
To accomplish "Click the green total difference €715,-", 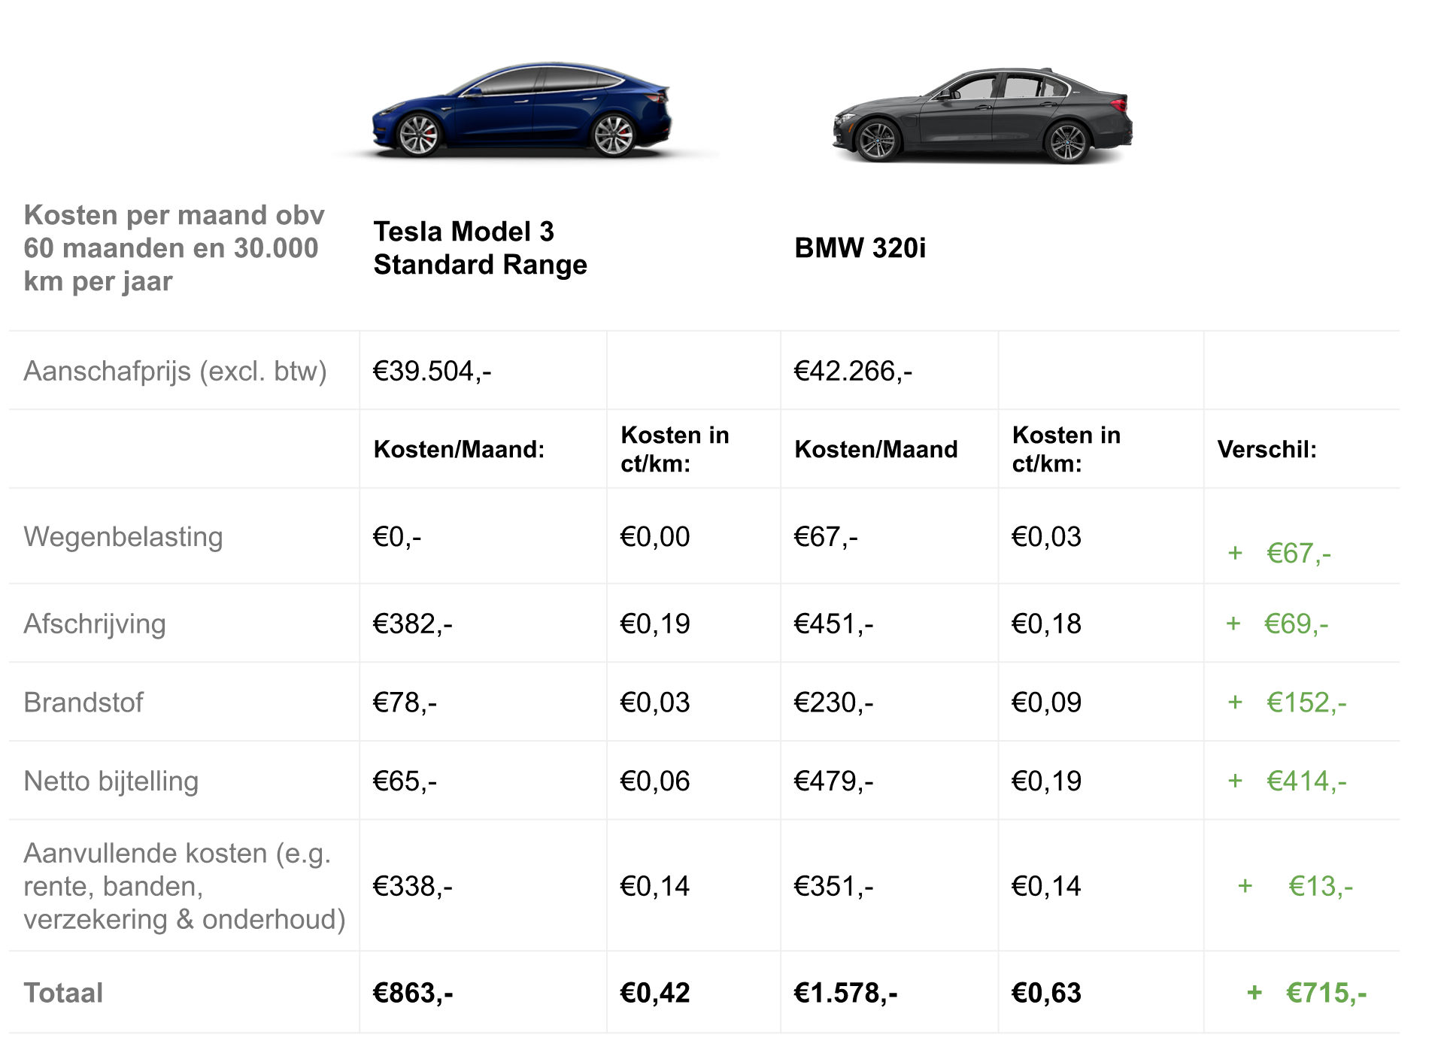I will tap(1326, 993).
